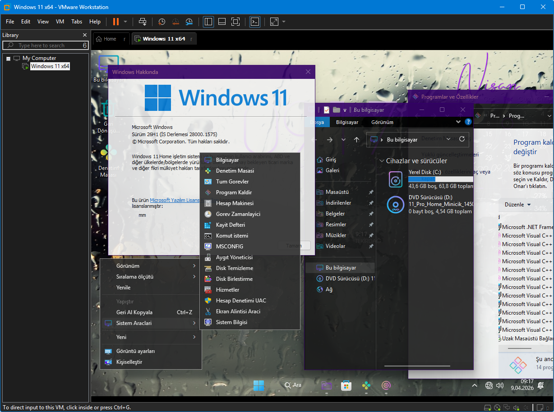Open Hizmetler from the submenu
This screenshot has width=554, height=412.
pos(250,290)
